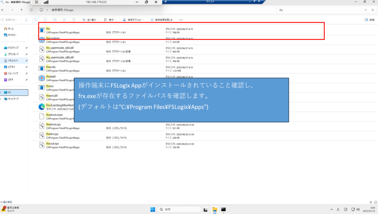Screen dimensions: 378x214
Task: Clear the frx search text with X
Action: click(x=366, y=10)
